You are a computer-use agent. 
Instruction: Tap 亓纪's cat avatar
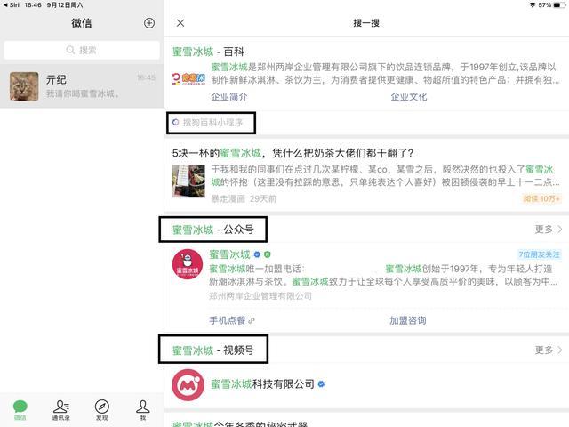tap(24, 86)
